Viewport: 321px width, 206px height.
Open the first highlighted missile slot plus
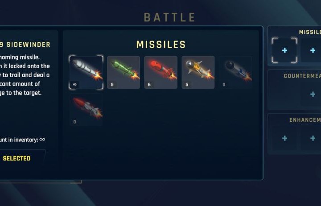(284, 50)
